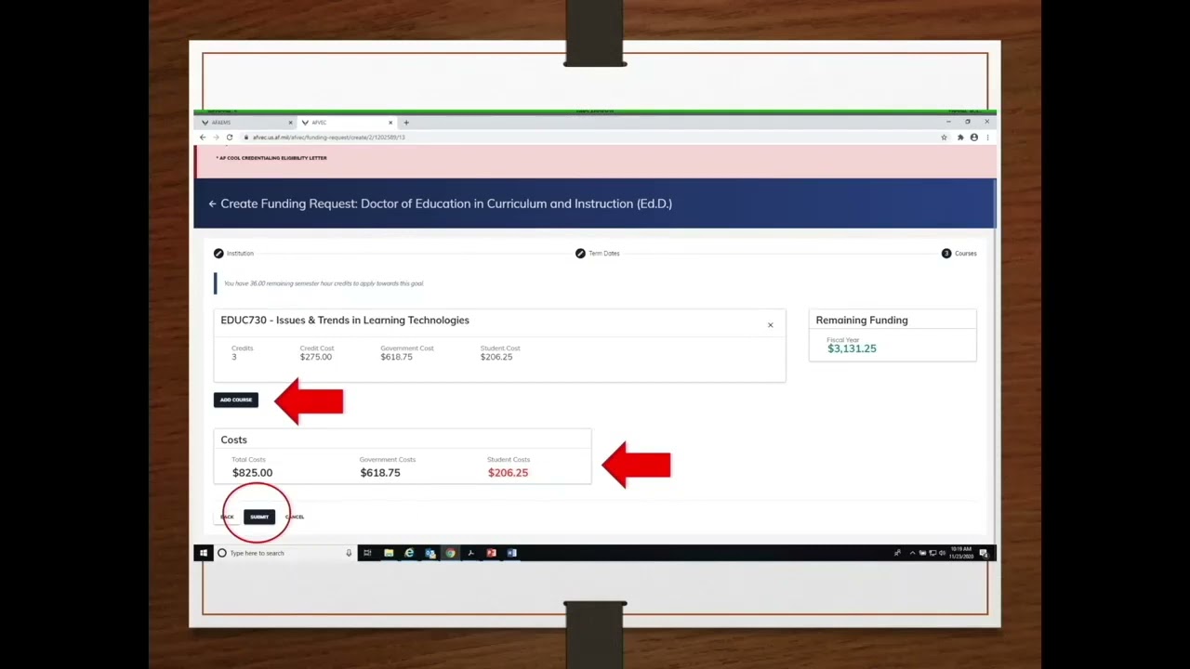Open a new browser tab with plus
This screenshot has width=1190, height=669.
click(405, 123)
